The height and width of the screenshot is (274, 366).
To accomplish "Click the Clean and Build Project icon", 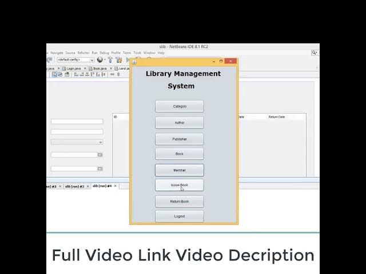I will click(x=119, y=60).
